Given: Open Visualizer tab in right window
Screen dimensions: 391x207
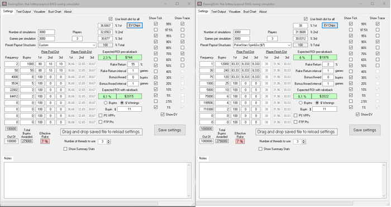Looking at the screenshot, I should tap(235, 12).
